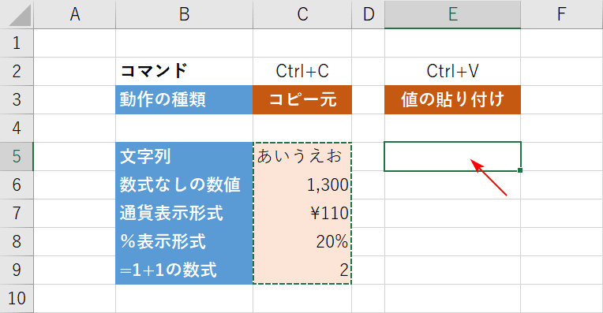The width and height of the screenshot is (603, 313).
Task: Select row 8 header
Action: click(x=17, y=242)
